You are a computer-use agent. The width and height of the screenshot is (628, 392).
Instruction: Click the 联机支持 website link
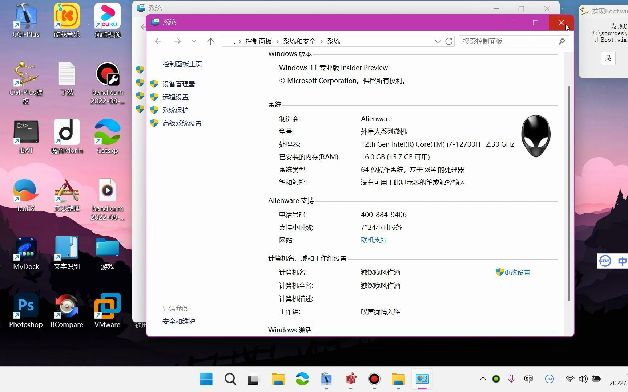(x=374, y=240)
